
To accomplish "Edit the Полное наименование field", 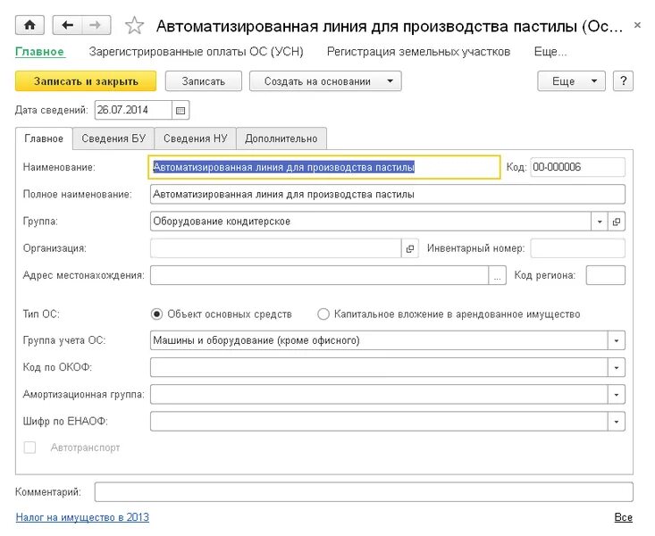I will click(x=388, y=194).
